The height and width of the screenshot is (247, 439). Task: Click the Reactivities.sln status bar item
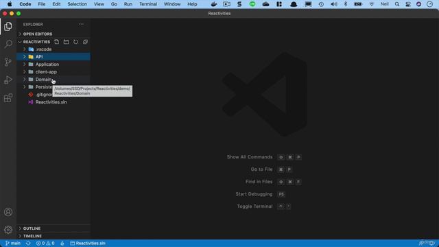88,243
